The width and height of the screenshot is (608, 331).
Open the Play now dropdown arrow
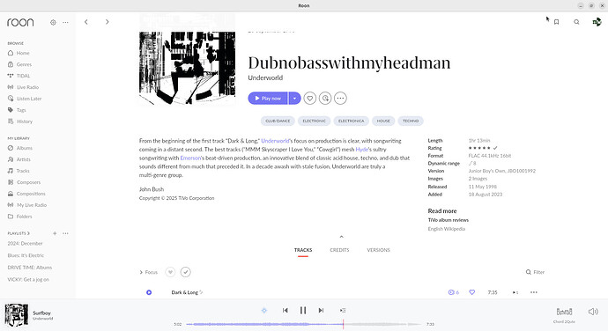[294, 99]
